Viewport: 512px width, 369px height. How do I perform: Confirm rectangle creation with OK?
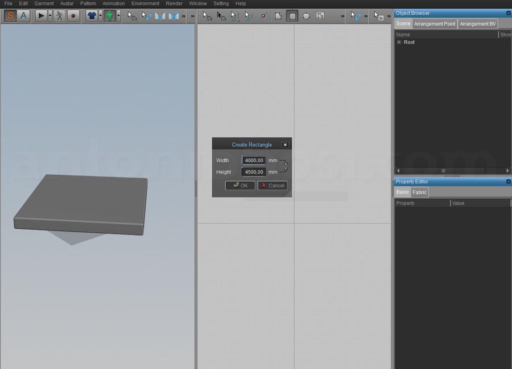240,185
